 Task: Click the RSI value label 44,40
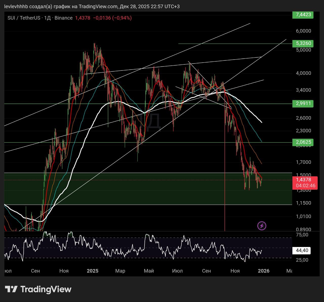click(302, 251)
